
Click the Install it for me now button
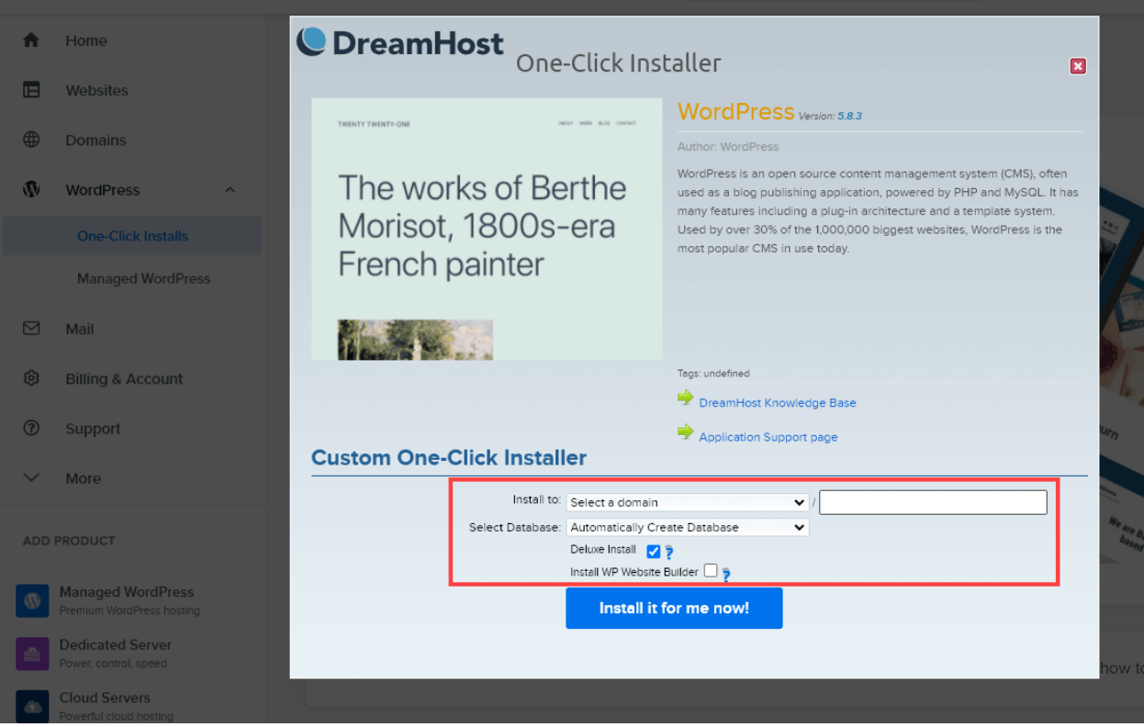click(674, 608)
